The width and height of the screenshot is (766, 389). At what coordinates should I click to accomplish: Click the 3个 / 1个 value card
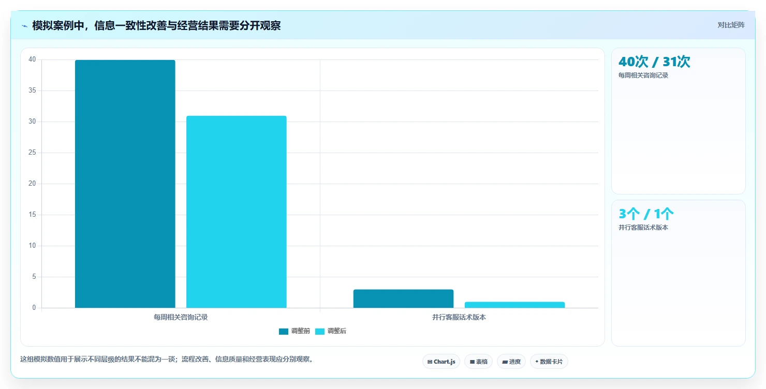coord(678,273)
